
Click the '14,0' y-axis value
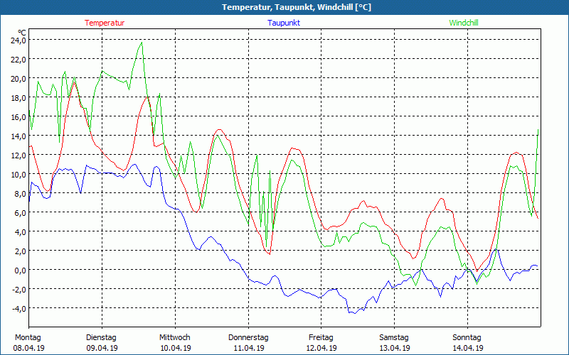coord(18,136)
